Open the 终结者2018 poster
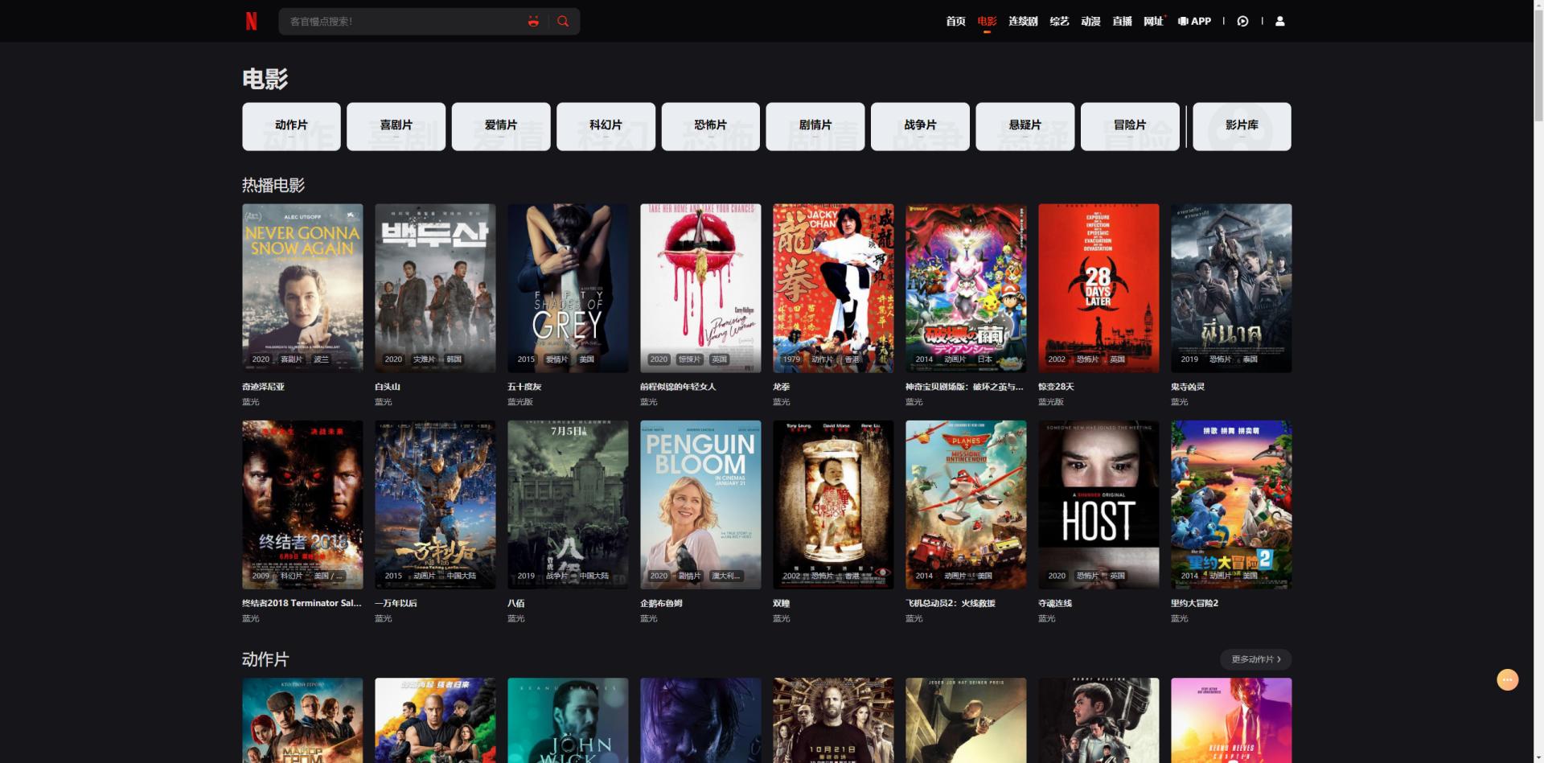This screenshot has width=1544, height=763. tap(302, 505)
